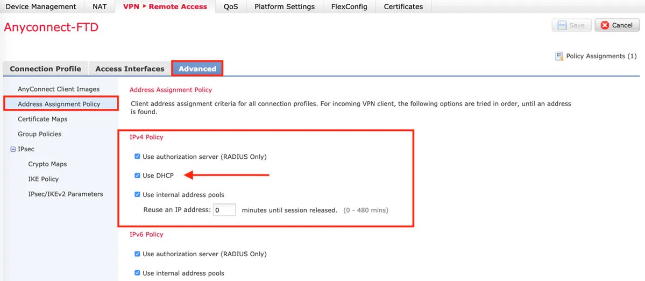
Task: Click the Address Assignment Policy heading
Action: [171, 89]
